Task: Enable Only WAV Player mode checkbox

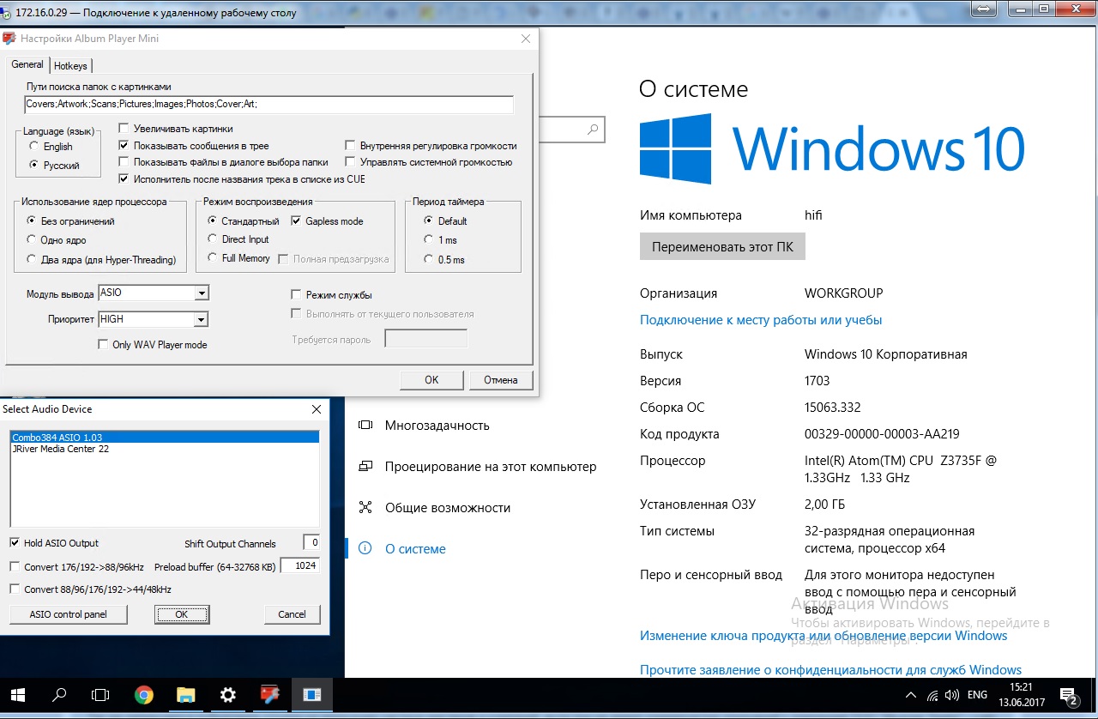Action: [104, 345]
